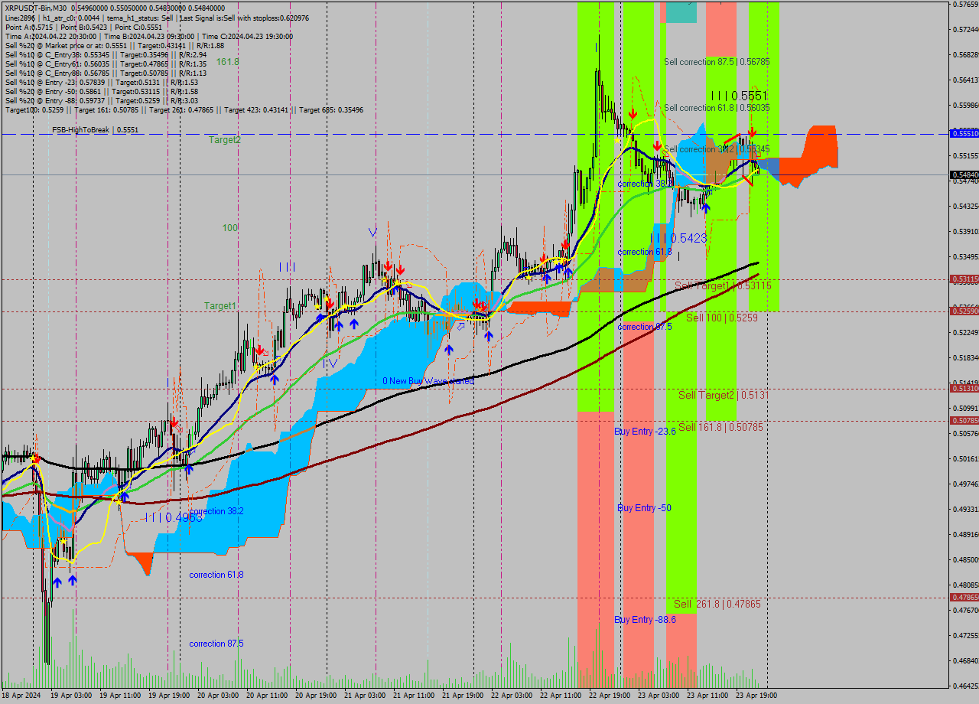Click the '23 Apr 11:00' time label

[x=707, y=696]
